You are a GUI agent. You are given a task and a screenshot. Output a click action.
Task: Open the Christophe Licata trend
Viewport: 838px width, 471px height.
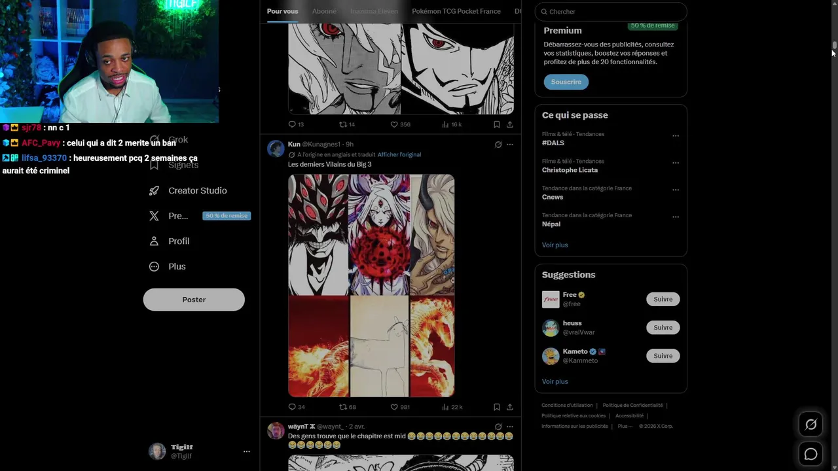tap(570, 170)
